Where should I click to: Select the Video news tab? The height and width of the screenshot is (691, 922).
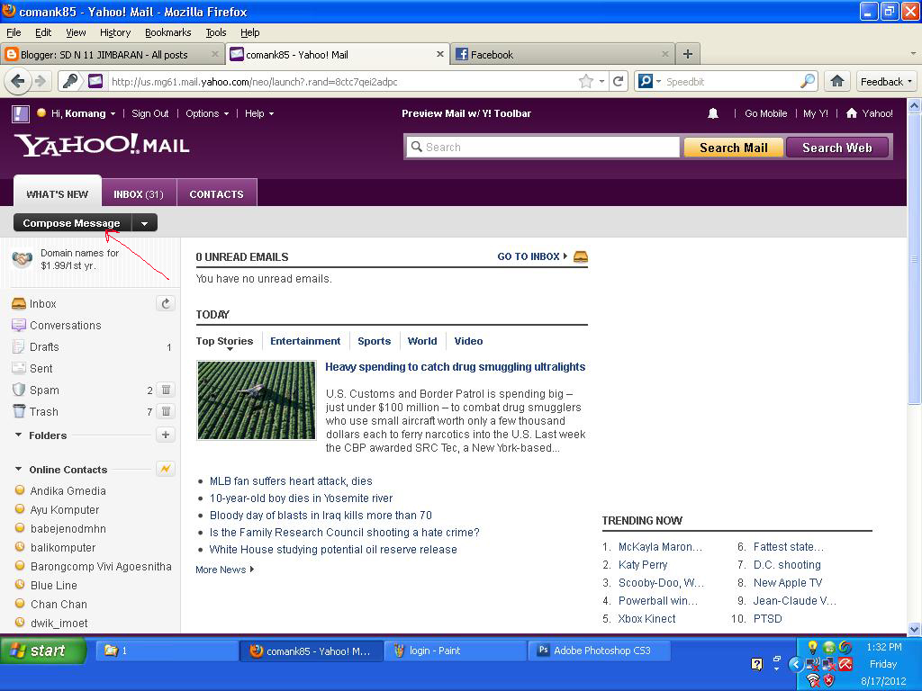tap(468, 341)
